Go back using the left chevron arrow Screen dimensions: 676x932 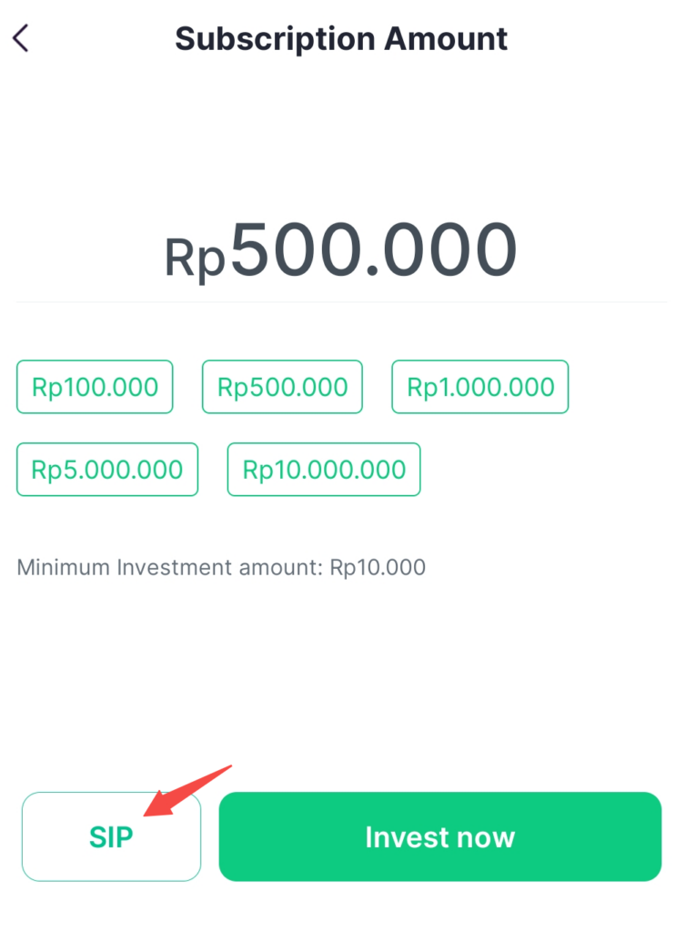click(x=21, y=38)
